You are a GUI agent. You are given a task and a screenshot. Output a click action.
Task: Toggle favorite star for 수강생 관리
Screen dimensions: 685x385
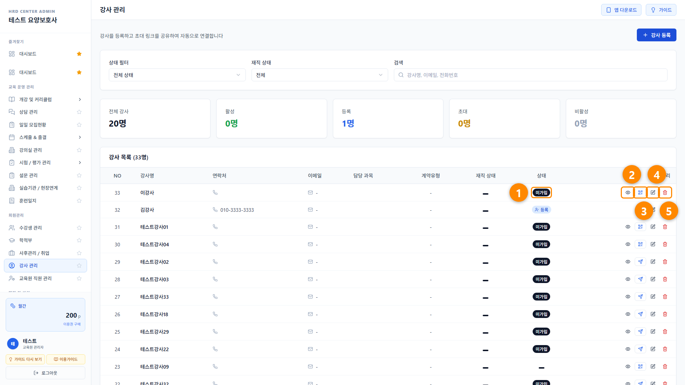(x=79, y=228)
